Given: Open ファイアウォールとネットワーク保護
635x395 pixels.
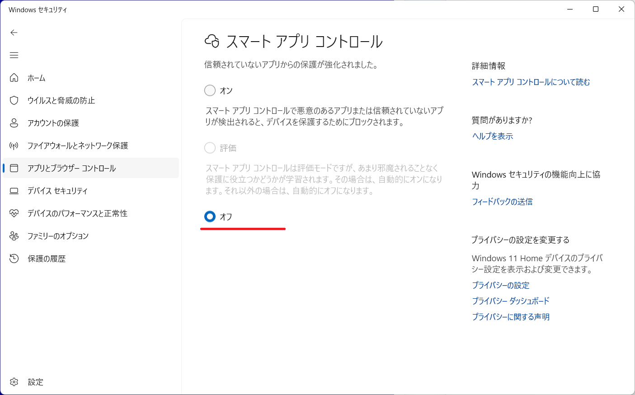Looking at the screenshot, I should 91,146.
